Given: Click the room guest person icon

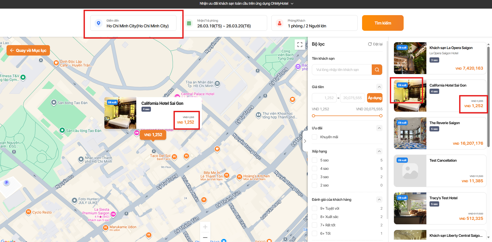Looking at the screenshot, I should tap(279, 23).
